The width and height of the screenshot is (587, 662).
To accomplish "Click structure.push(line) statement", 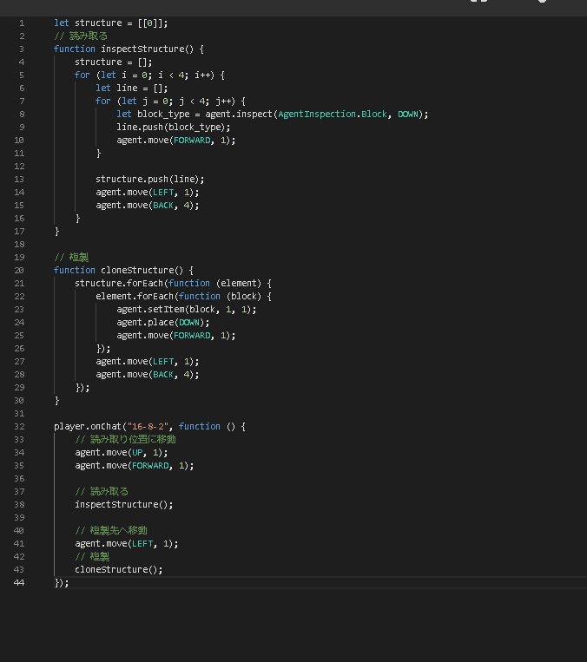I will pos(149,179).
